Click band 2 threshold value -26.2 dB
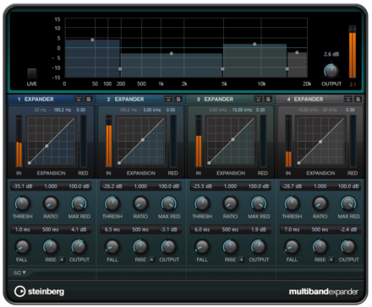Screen dimensions: 372x307 pyautogui.click(x=112, y=186)
